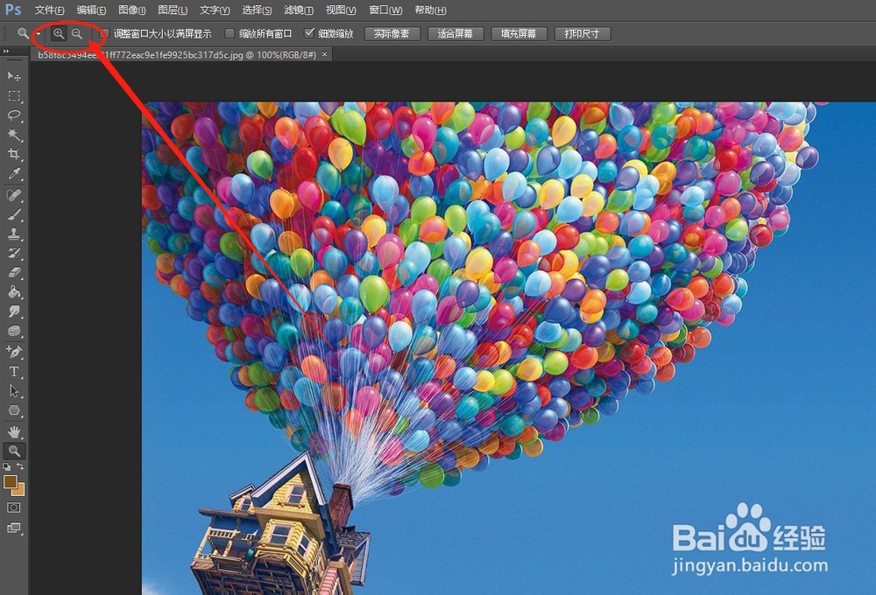876x595 pixels.
Task: Select the History Brush tool
Action: (x=14, y=253)
